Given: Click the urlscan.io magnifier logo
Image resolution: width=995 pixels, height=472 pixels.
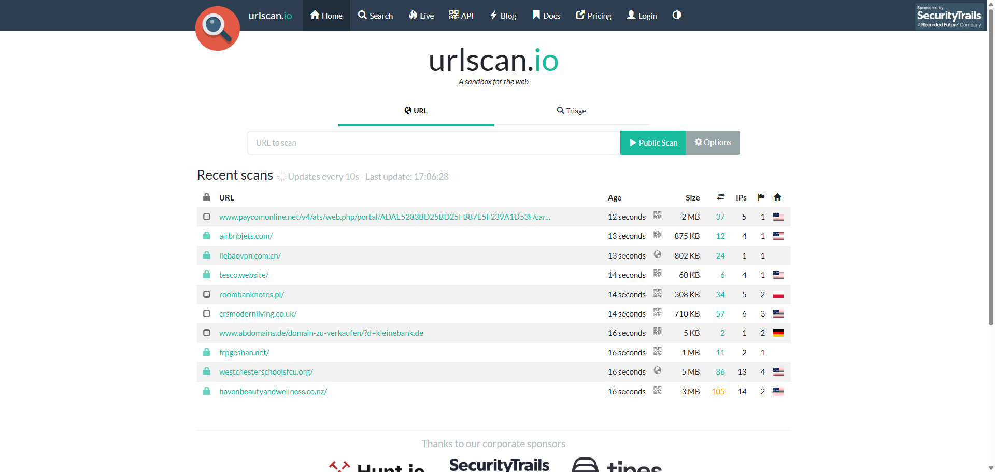Looking at the screenshot, I should pyautogui.click(x=218, y=28).
